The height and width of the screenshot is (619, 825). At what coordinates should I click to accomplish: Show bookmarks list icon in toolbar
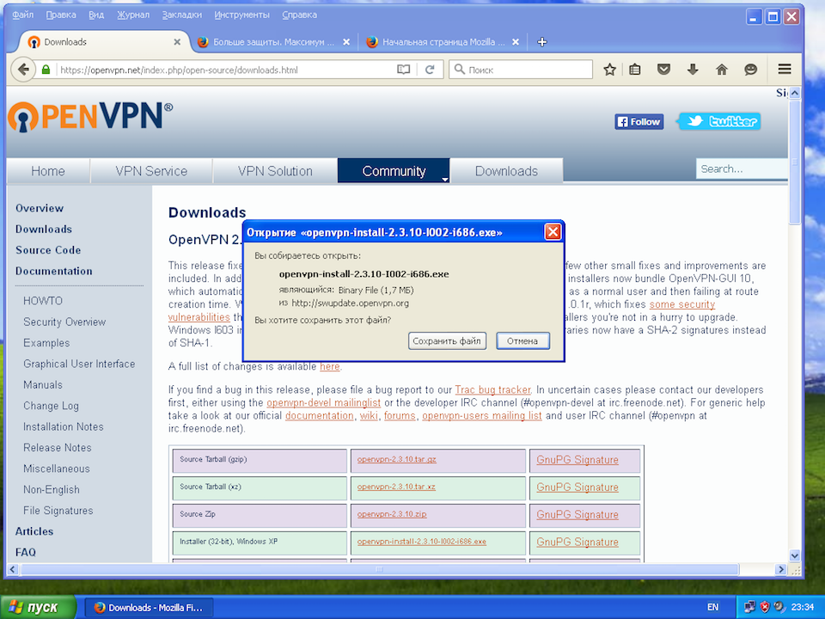click(635, 70)
